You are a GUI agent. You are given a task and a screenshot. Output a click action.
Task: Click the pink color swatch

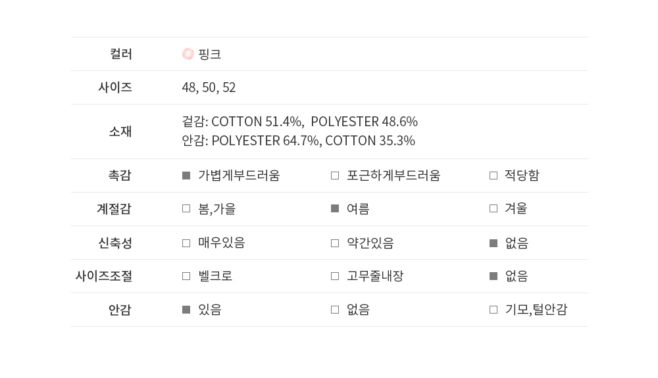(x=188, y=54)
